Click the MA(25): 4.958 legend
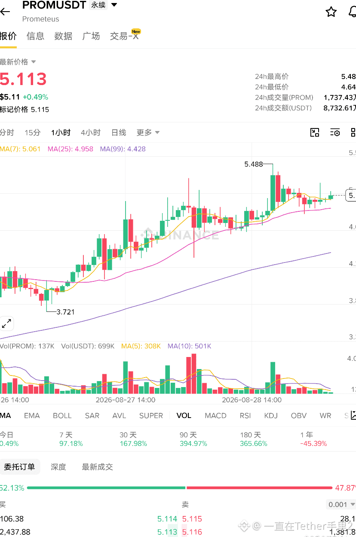The width and height of the screenshot is (356, 537). pyautogui.click(x=70, y=149)
